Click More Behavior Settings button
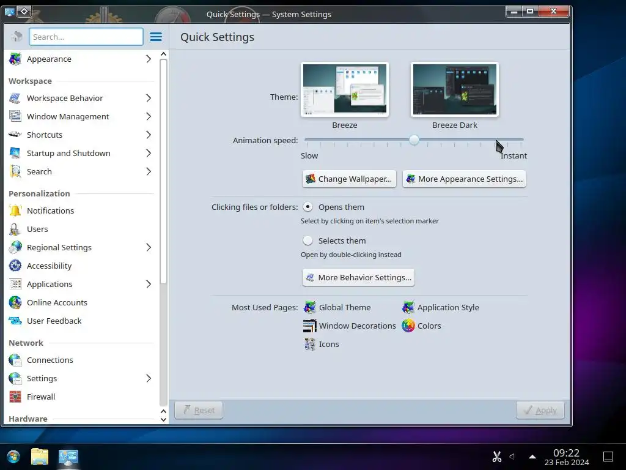The height and width of the screenshot is (470, 626). [x=358, y=277]
